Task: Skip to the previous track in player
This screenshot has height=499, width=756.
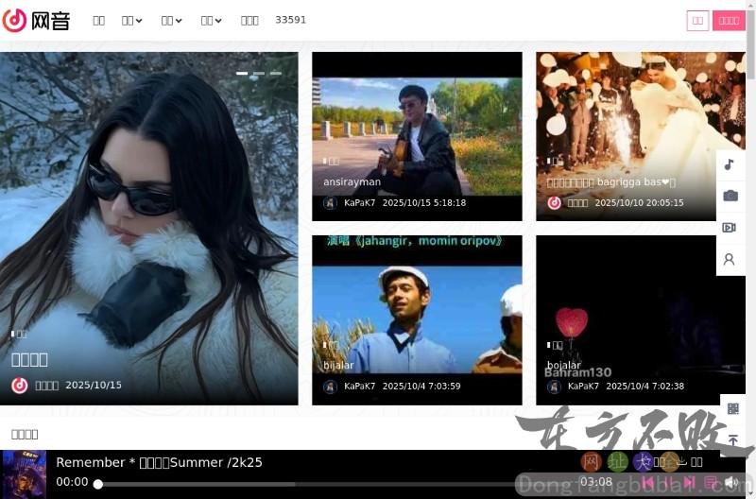Action: coord(648,482)
